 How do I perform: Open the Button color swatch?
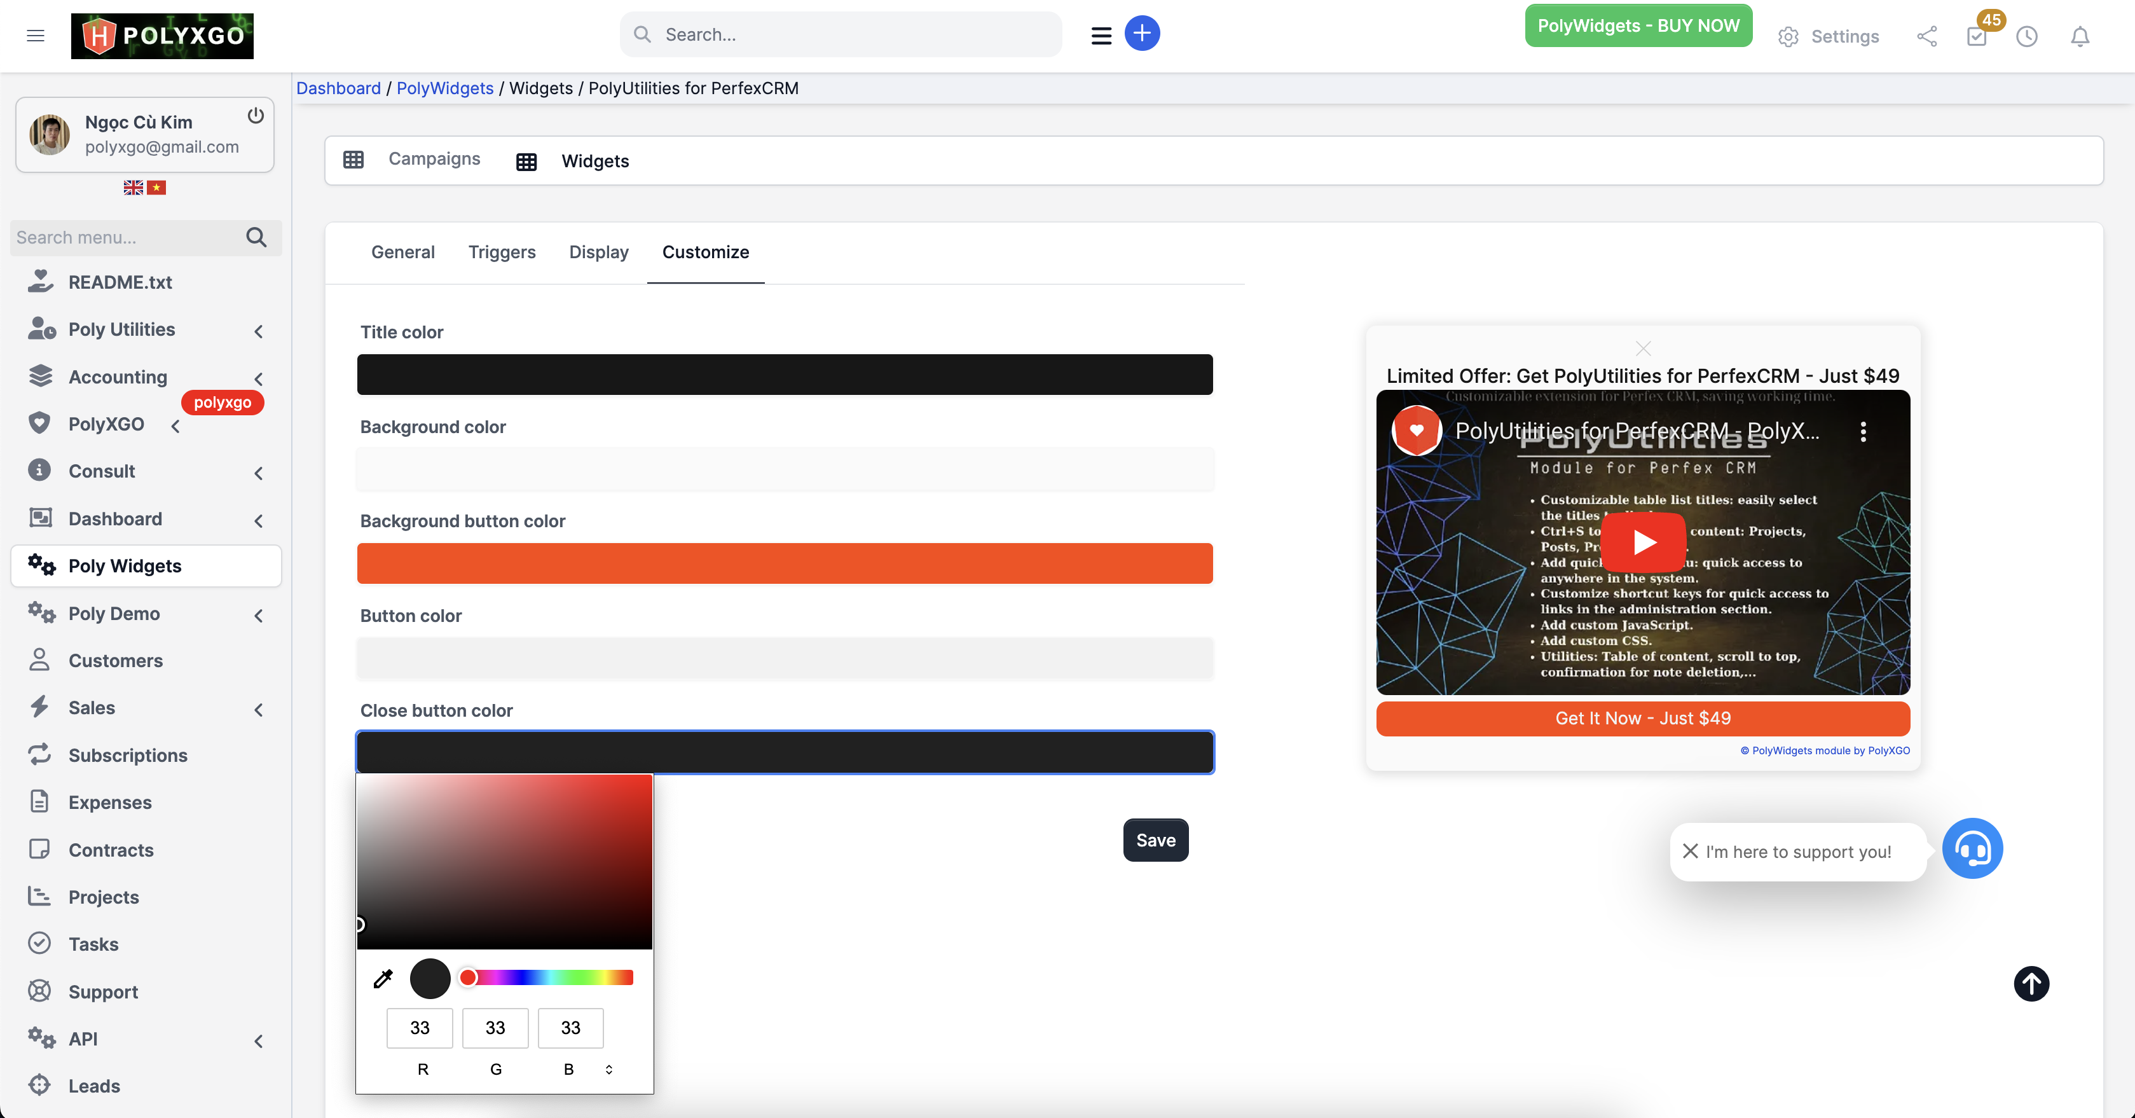tap(785, 659)
